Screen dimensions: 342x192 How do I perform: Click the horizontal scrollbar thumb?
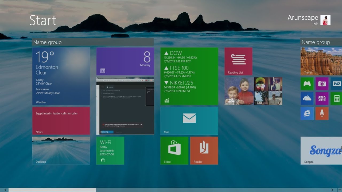pyautogui.click(x=52, y=190)
